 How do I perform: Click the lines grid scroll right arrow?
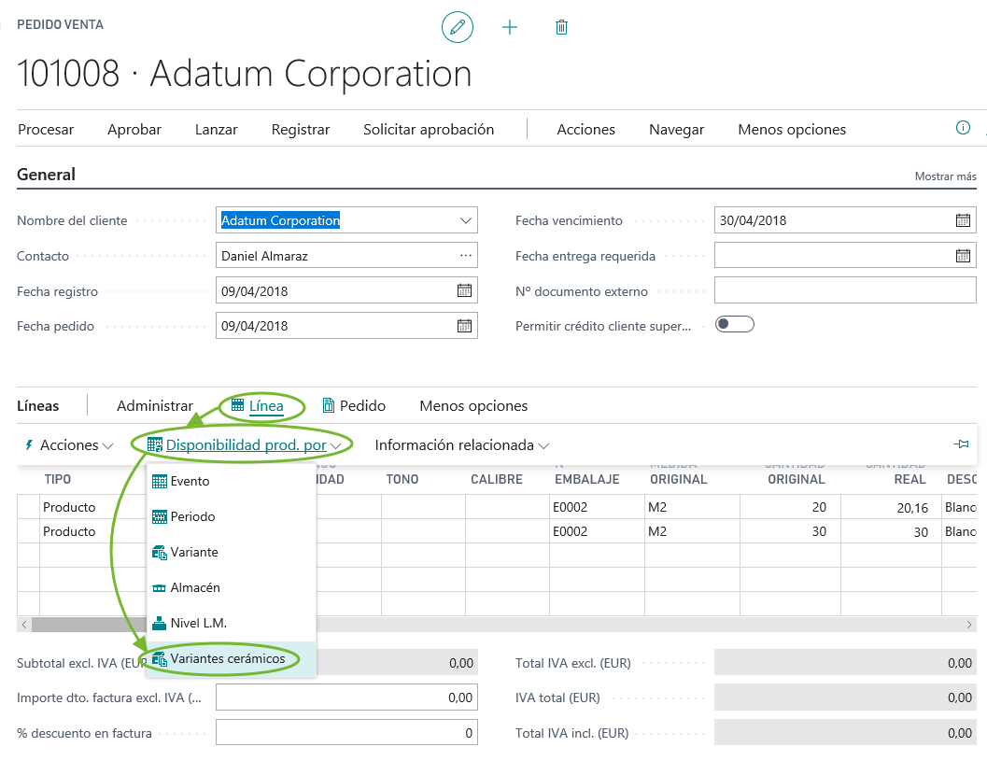pos(969,625)
